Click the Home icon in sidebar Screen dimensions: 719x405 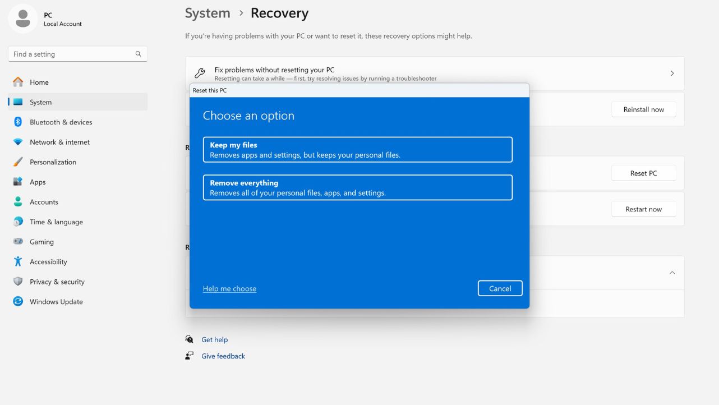pos(18,82)
